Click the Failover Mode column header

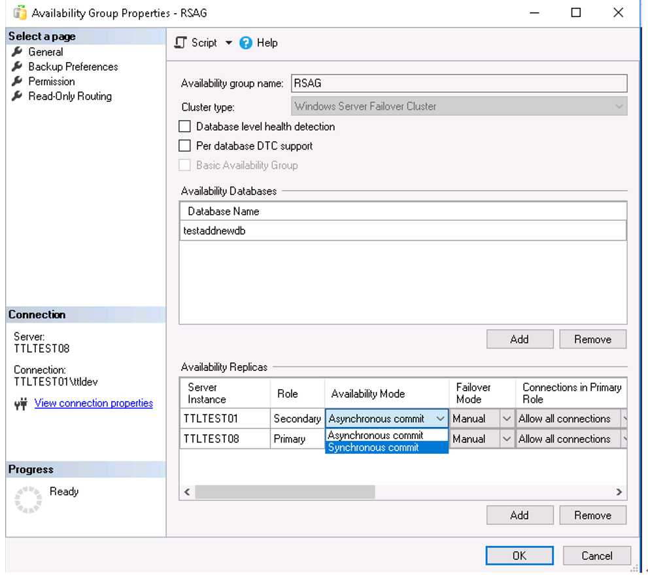point(483,393)
